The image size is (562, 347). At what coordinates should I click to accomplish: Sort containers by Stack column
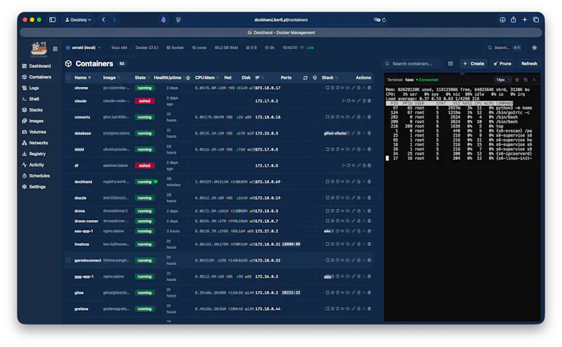(329, 78)
